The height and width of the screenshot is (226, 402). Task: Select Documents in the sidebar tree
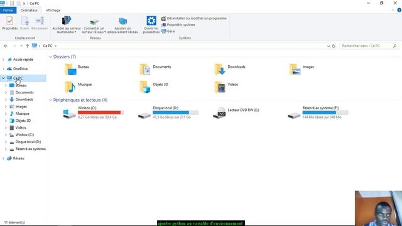tap(24, 92)
